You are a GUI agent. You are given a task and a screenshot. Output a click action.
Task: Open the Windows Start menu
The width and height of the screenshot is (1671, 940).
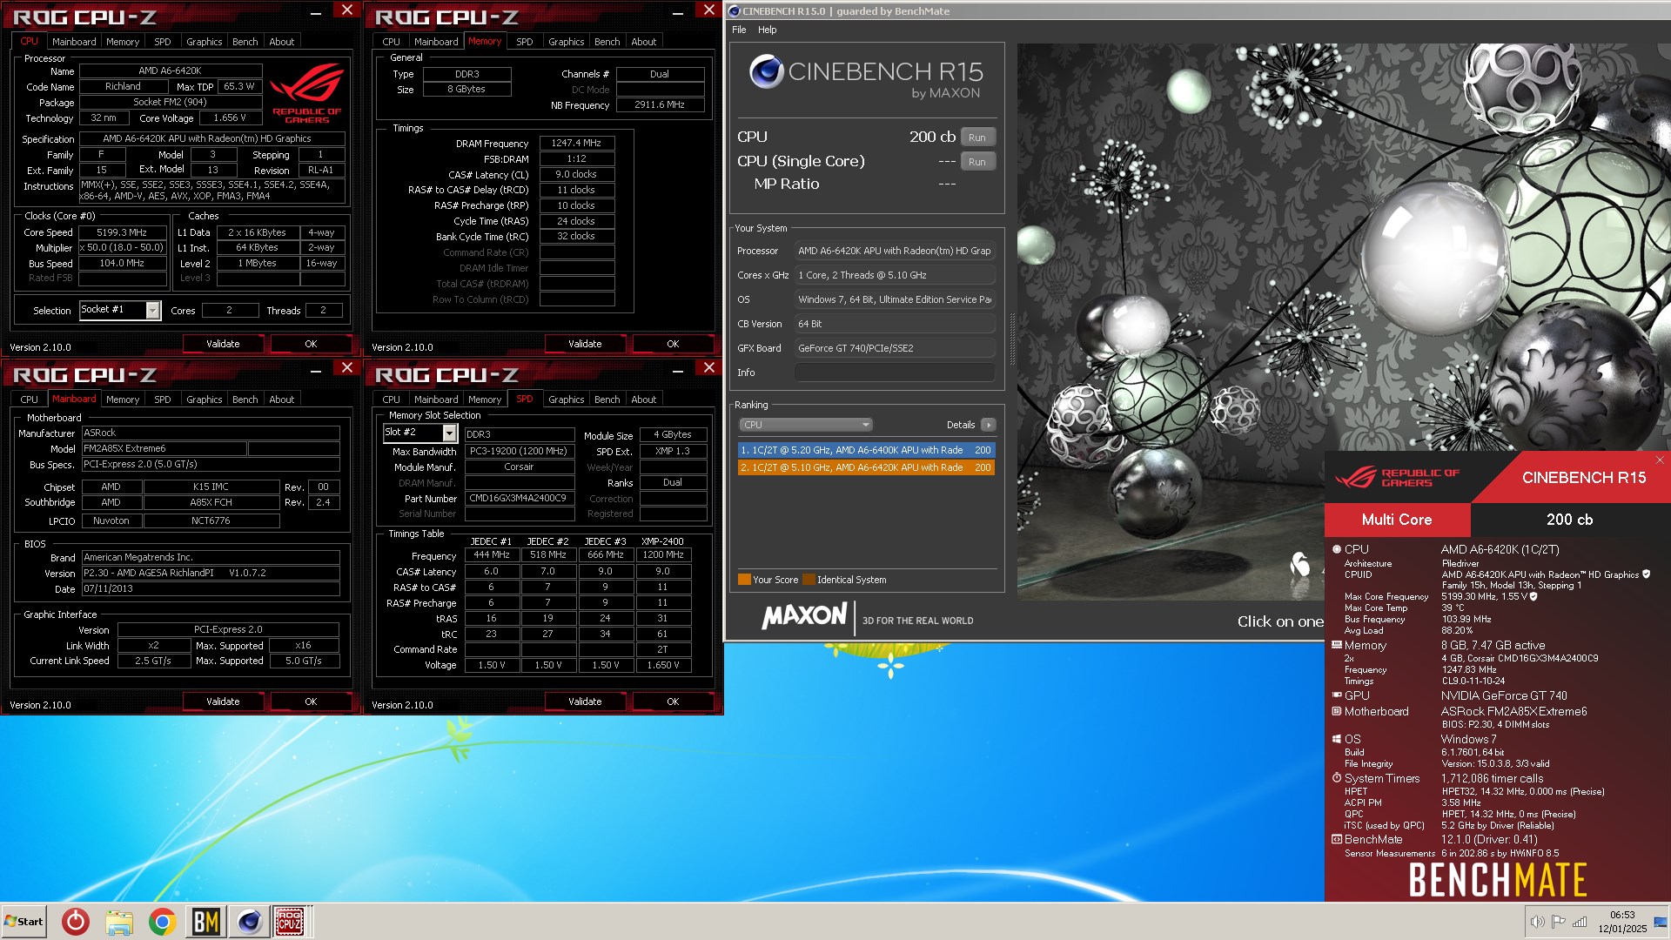(23, 922)
